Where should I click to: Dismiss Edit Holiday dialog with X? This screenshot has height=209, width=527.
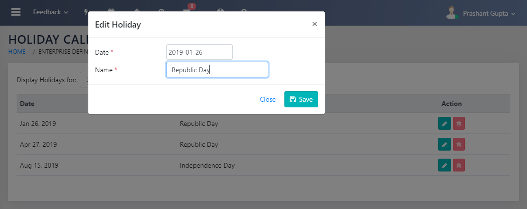click(314, 24)
